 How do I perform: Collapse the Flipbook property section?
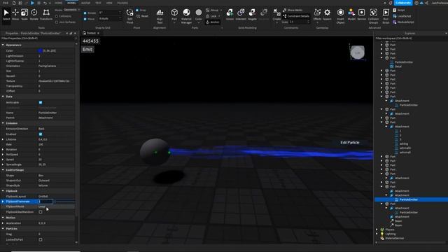3,191
